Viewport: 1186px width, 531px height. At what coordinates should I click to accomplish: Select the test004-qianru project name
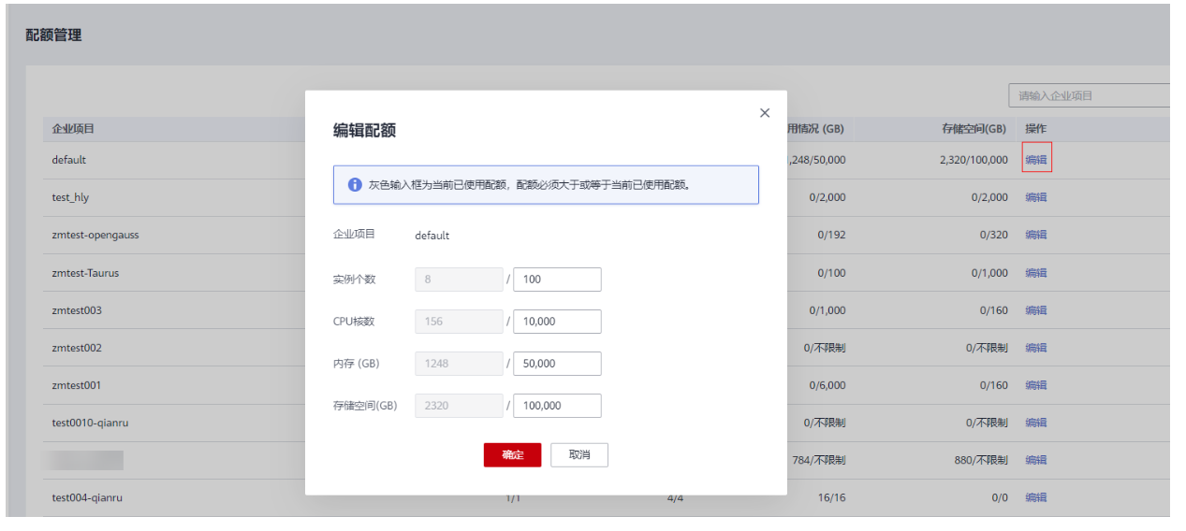(87, 497)
